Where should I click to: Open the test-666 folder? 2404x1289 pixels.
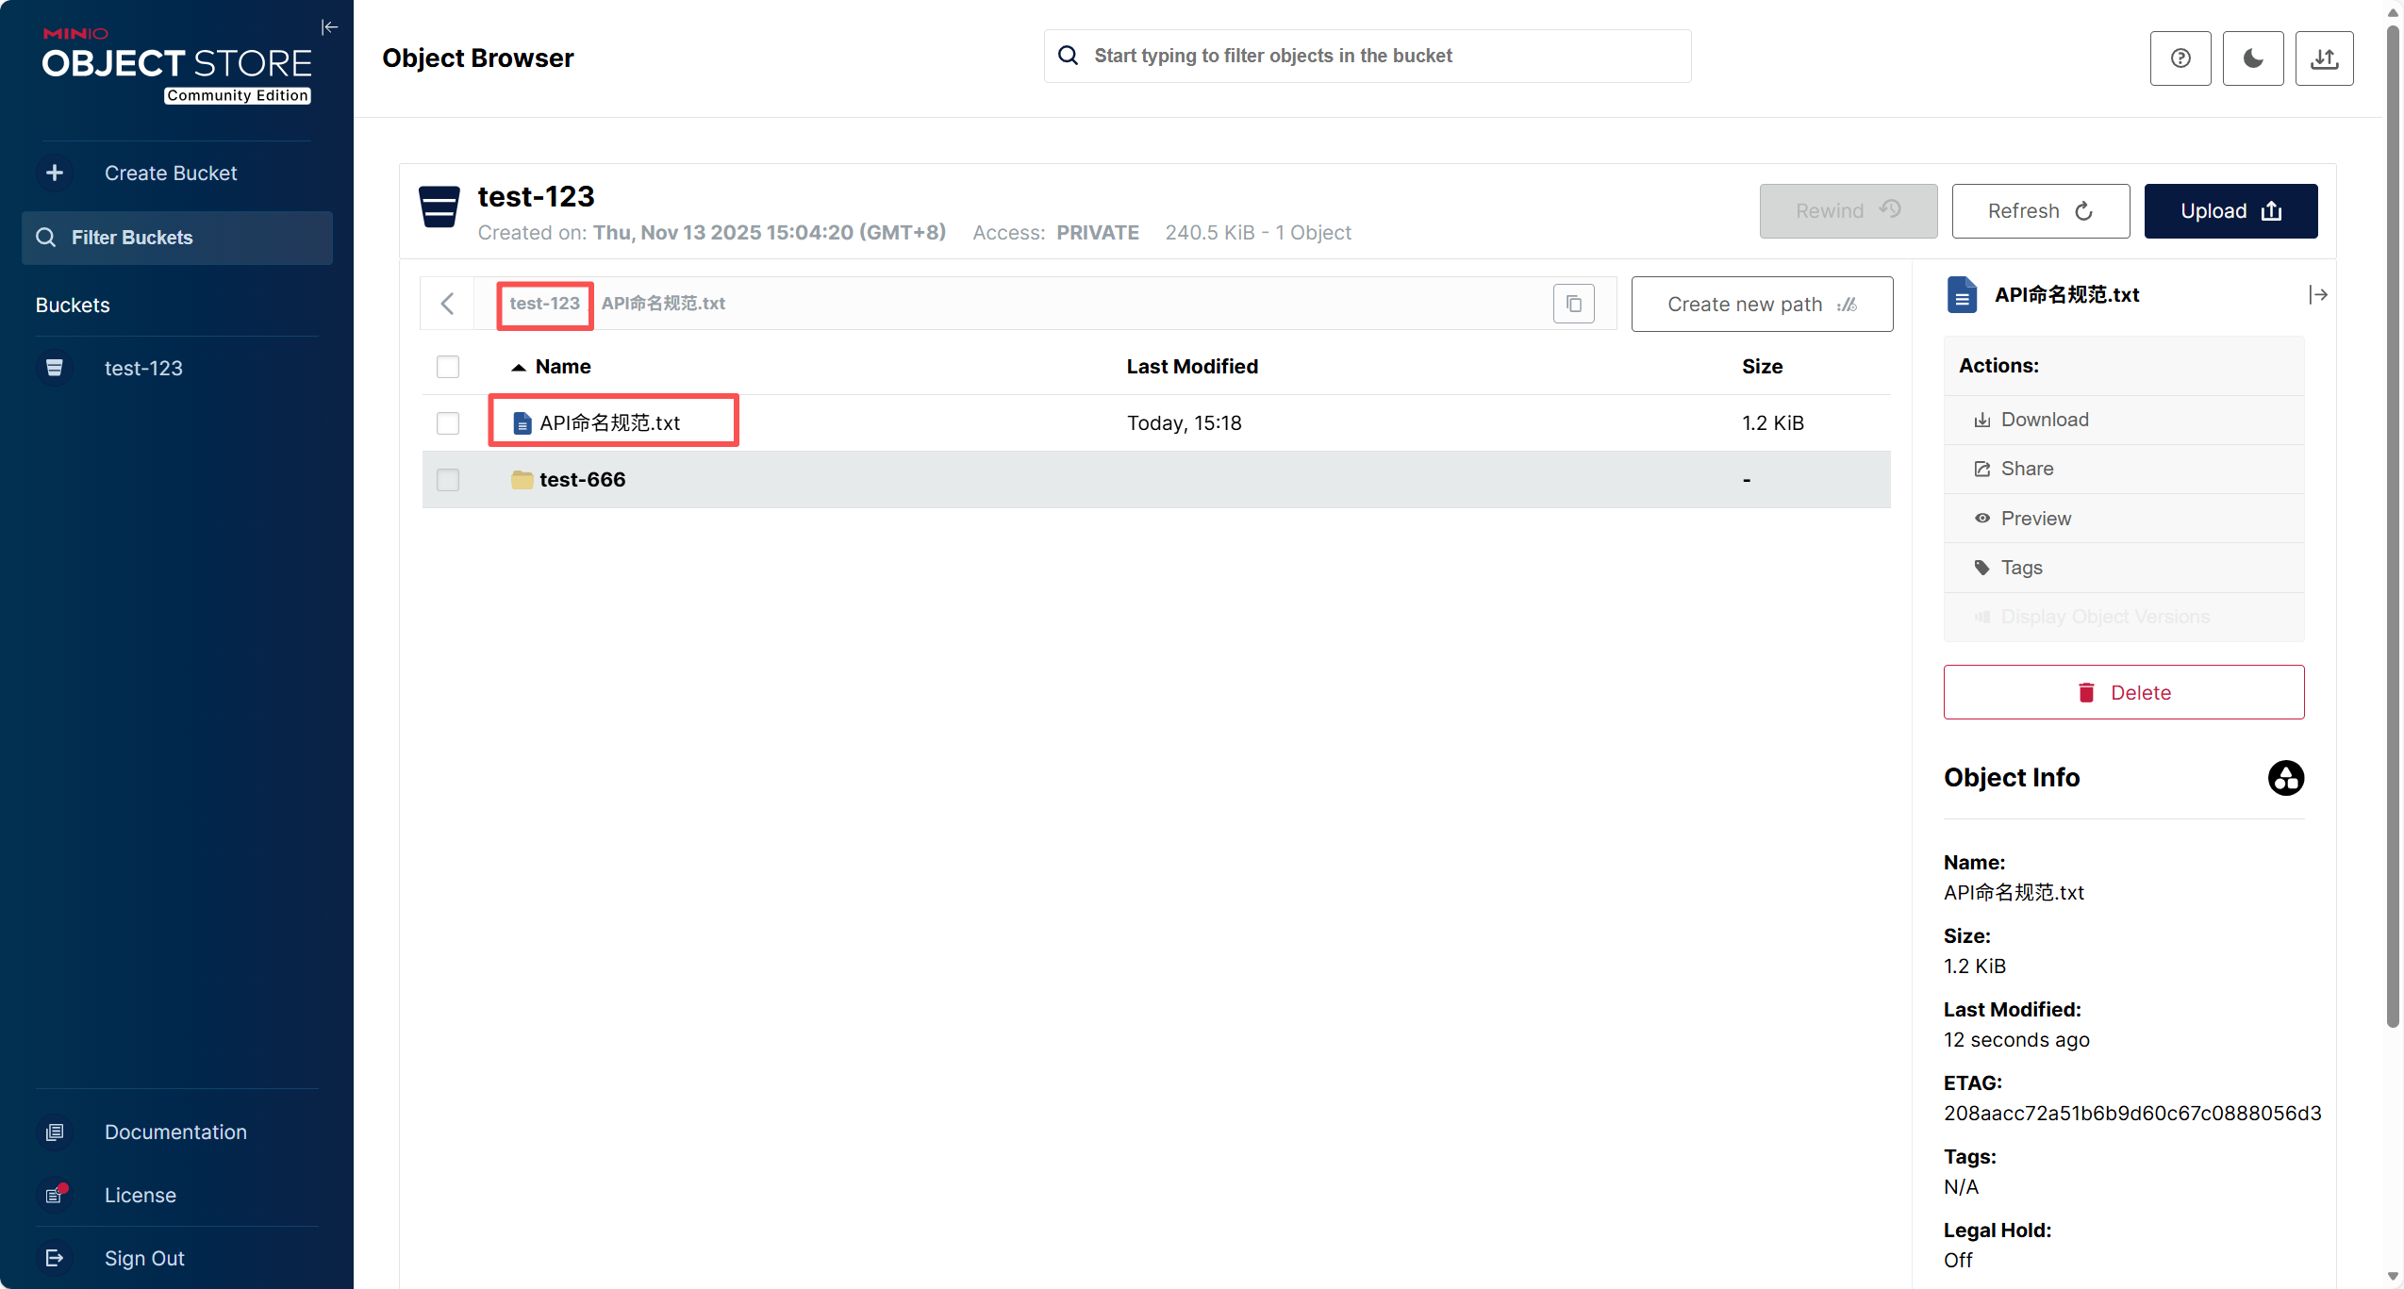[x=582, y=480]
